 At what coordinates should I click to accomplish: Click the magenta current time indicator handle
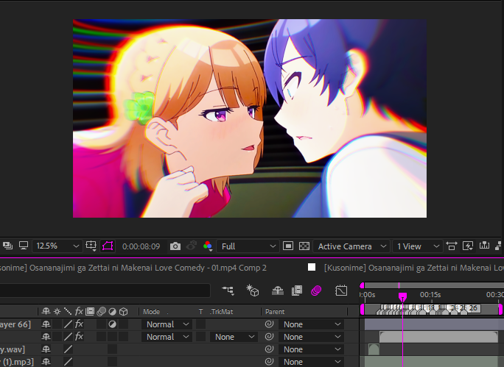pos(402,296)
